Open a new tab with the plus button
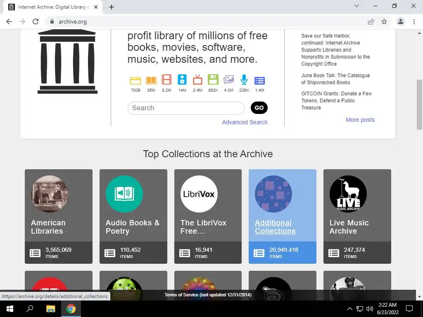 (112, 7)
